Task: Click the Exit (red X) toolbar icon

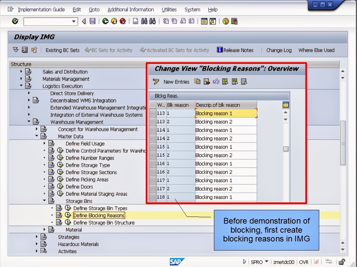Action: point(122,21)
